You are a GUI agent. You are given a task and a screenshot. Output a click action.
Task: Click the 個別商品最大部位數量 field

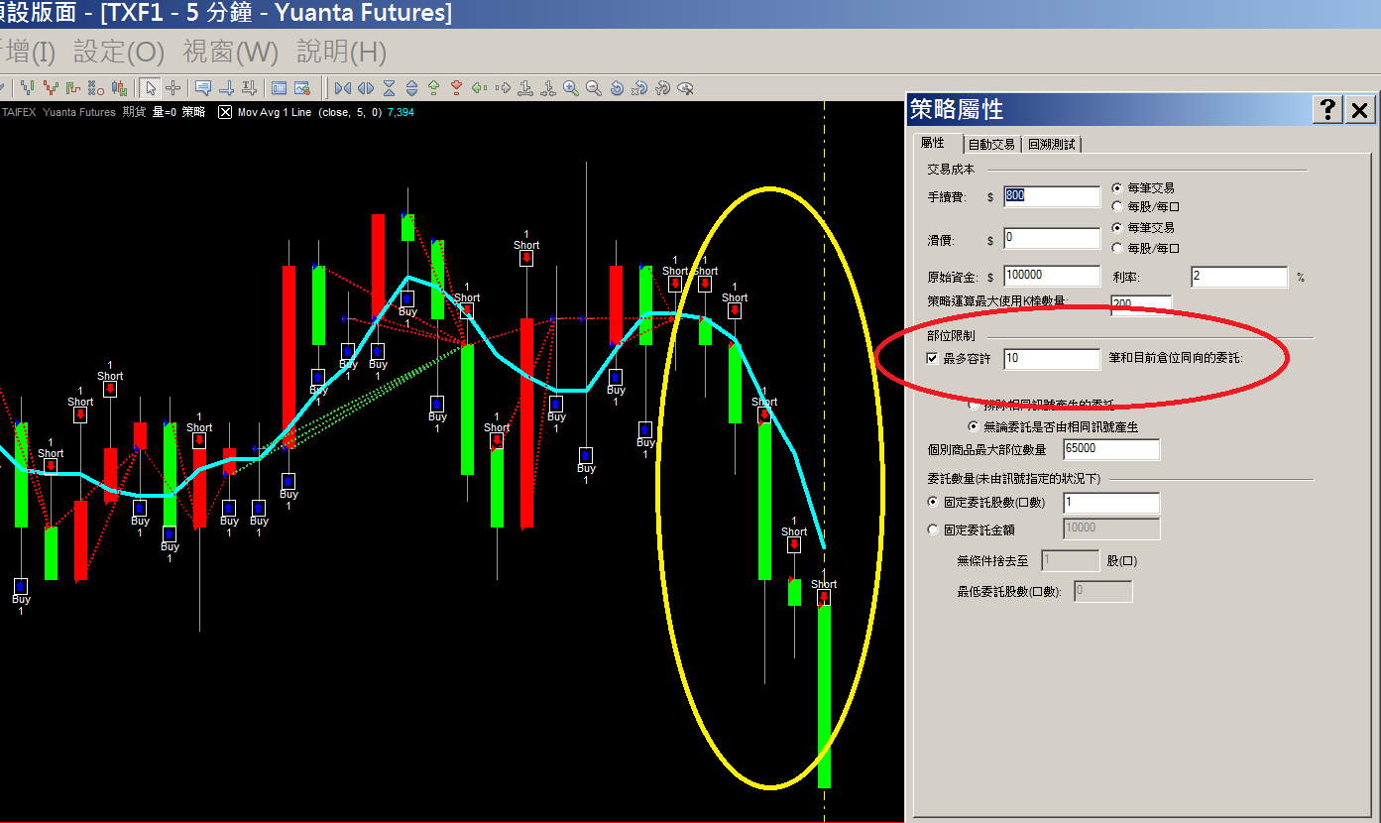tap(1110, 449)
